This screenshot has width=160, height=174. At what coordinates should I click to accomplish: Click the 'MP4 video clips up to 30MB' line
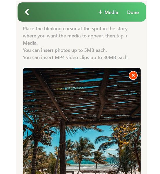click(76, 58)
